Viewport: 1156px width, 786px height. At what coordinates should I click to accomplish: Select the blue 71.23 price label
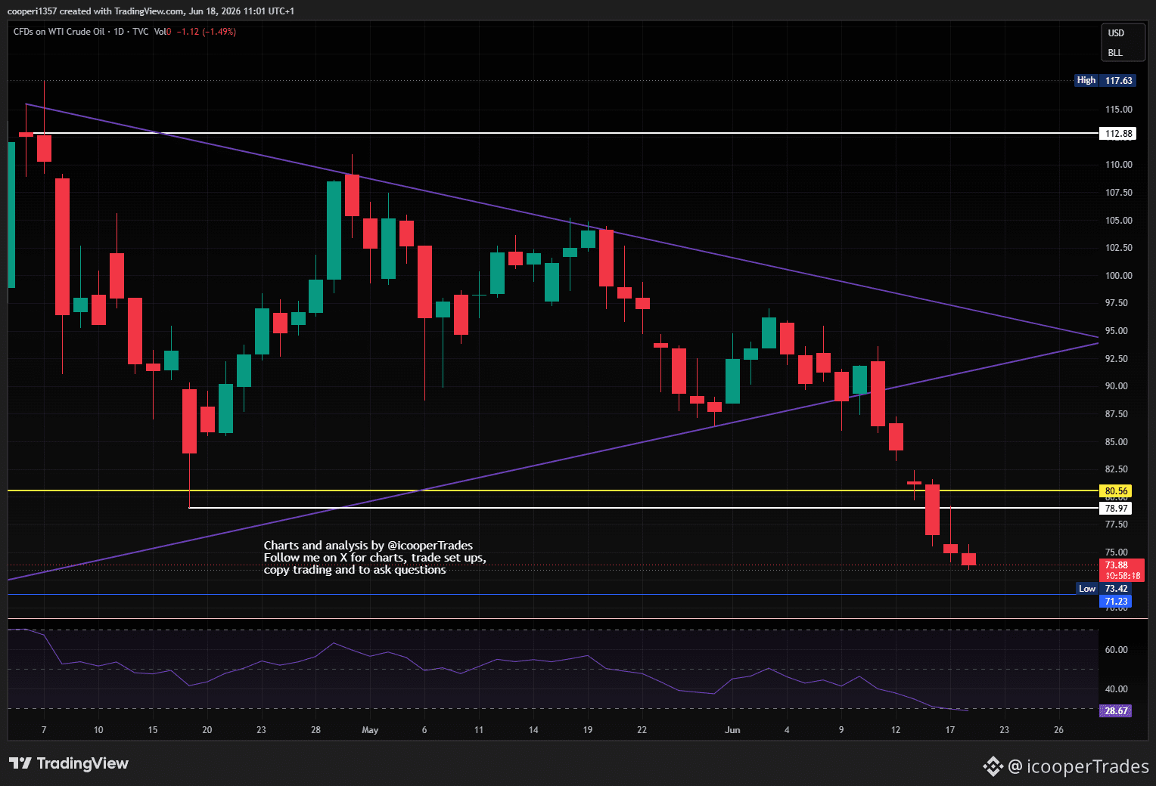1116,602
